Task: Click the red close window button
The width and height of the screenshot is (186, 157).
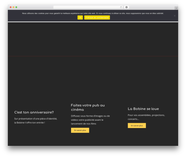Action: click(11, 7)
